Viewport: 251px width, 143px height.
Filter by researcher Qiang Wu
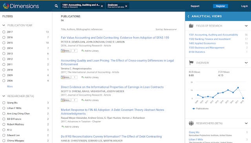(x=4, y=103)
